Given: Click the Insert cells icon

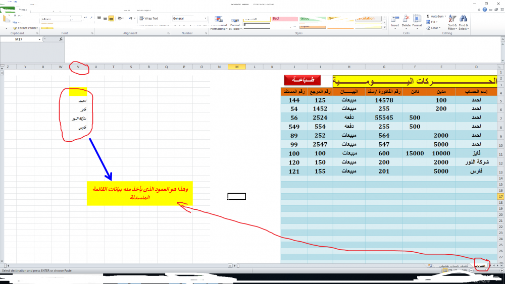Looking at the screenshot, I should click(x=395, y=19).
